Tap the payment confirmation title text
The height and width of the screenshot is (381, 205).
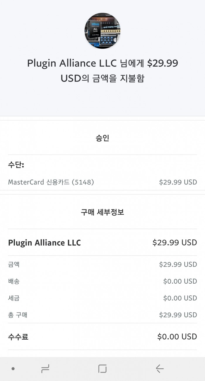point(102,70)
